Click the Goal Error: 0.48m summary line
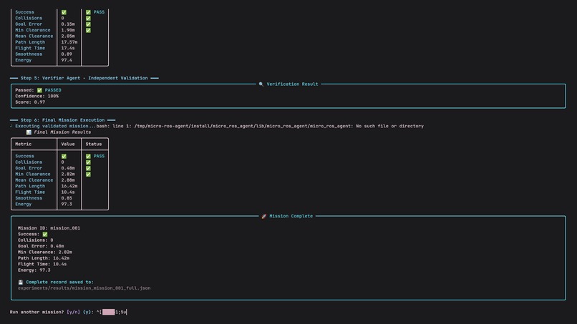 click(x=41, y=247)
